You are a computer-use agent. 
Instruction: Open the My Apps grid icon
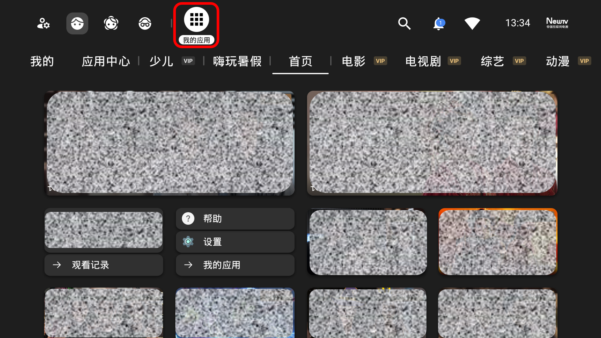point(196,20)
